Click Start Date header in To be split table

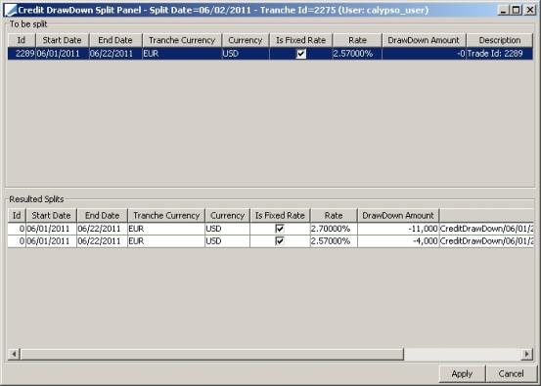click(62, 40)
